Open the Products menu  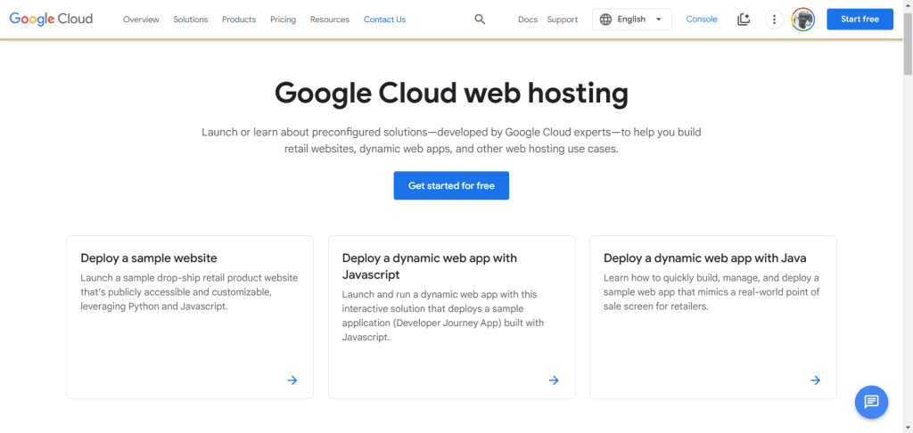[x=239, y=20]
